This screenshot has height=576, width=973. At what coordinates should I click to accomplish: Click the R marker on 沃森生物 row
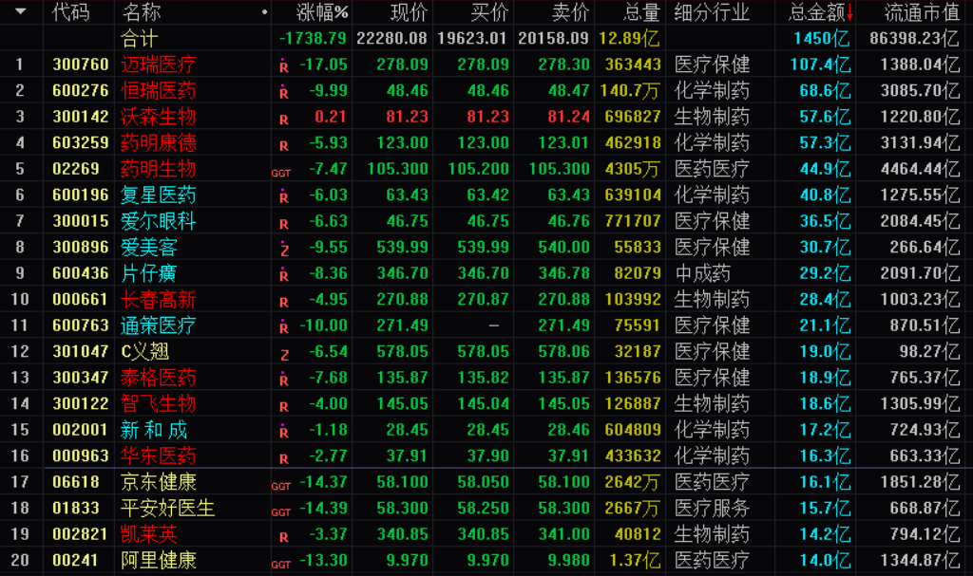pos(283,120)
